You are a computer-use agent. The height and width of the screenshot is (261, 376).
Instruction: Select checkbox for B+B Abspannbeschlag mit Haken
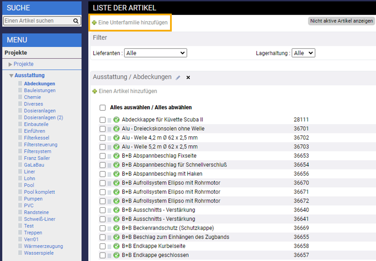click(103, 174)
